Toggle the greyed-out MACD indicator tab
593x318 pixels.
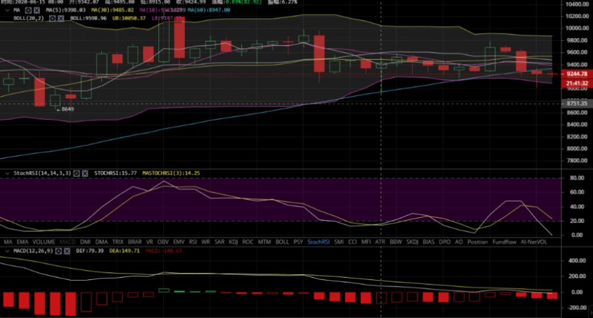coord(68,242)
